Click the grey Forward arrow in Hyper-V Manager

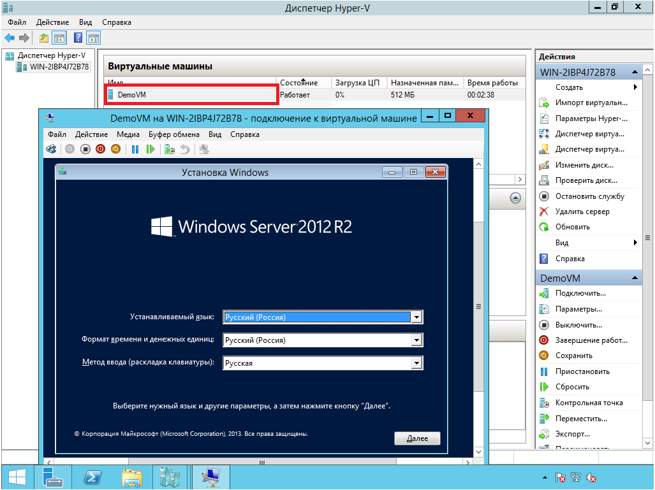click(x=24, y=38)
